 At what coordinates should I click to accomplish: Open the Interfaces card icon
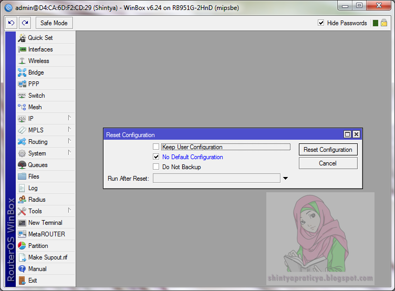point(22,49)
